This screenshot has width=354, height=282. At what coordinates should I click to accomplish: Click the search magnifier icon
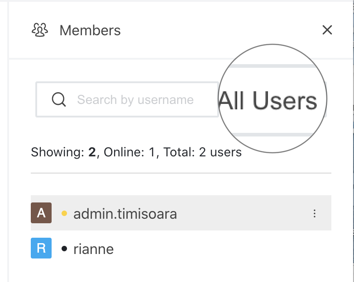point(59,99)
